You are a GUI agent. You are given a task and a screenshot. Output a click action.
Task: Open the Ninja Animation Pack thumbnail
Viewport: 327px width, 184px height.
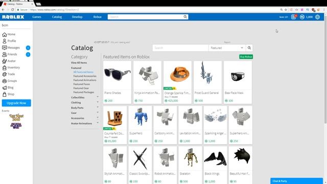tap(147, 75)
